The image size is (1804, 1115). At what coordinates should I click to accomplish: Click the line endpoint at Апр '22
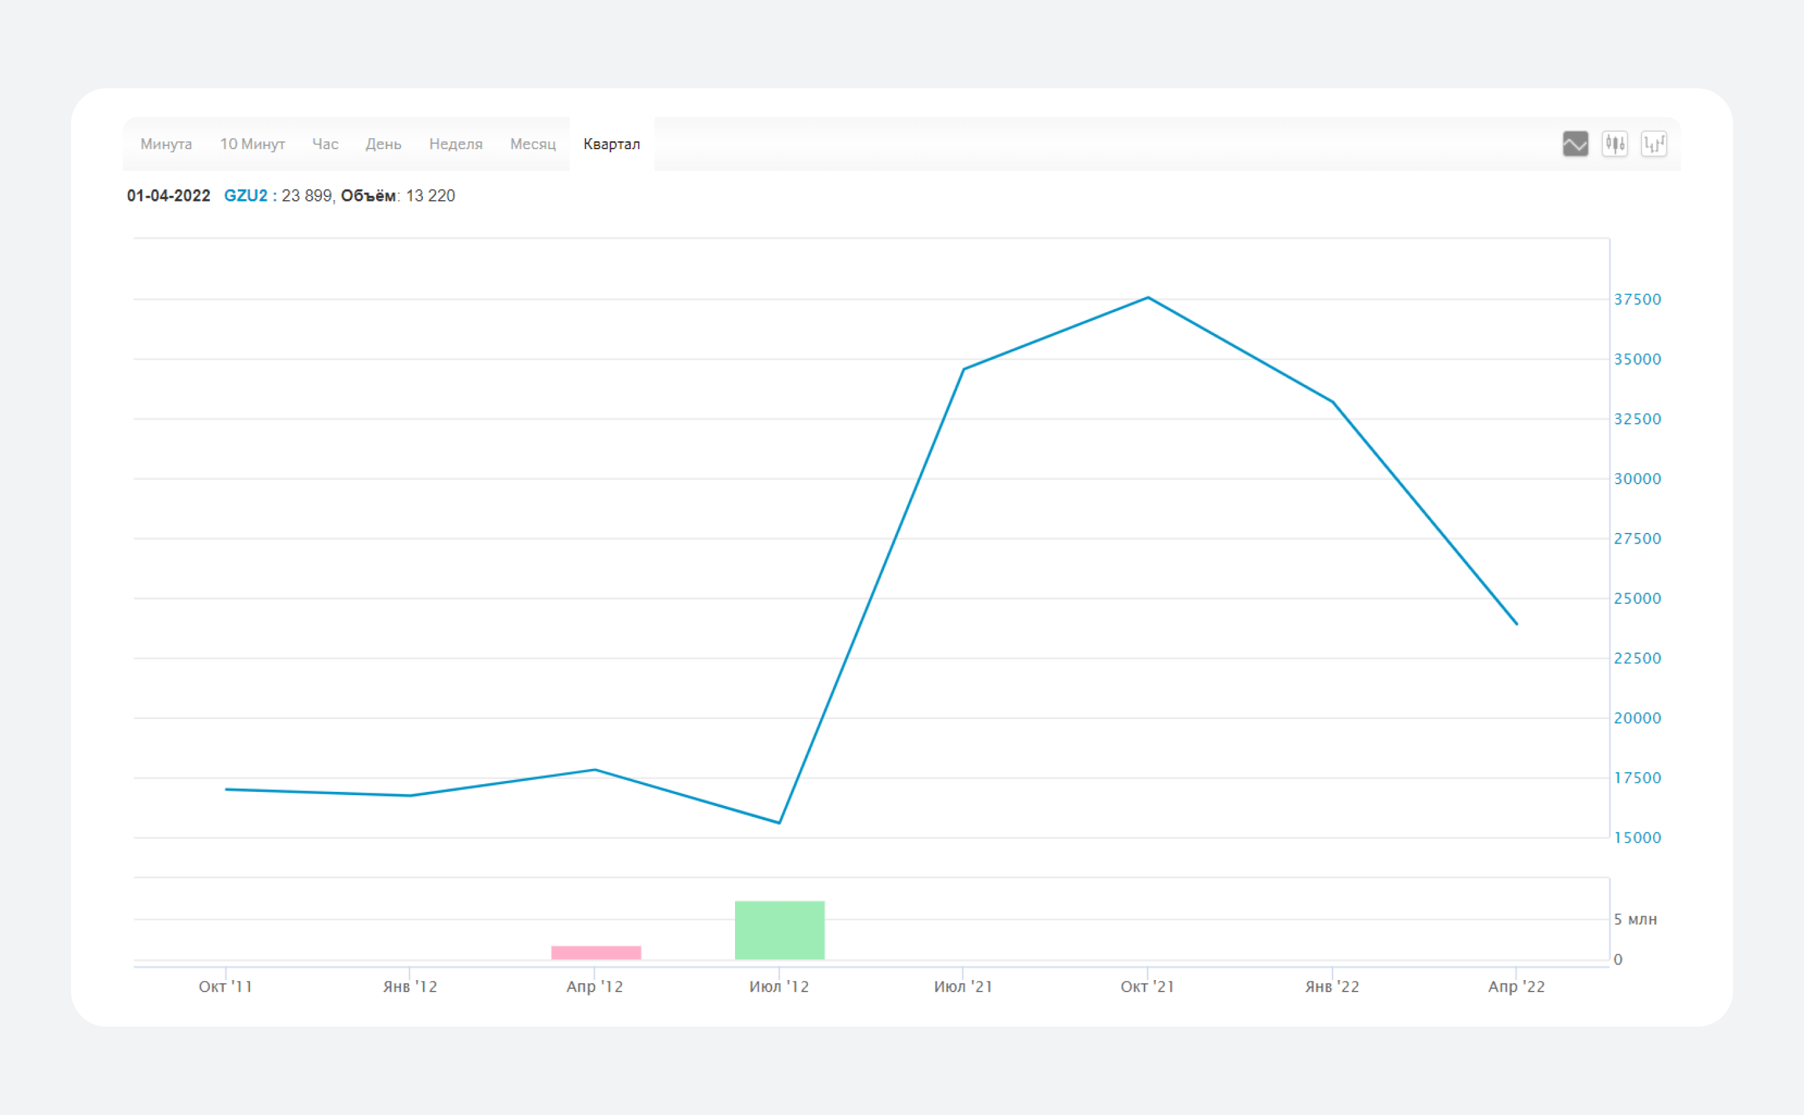[x=1515, y=623]
